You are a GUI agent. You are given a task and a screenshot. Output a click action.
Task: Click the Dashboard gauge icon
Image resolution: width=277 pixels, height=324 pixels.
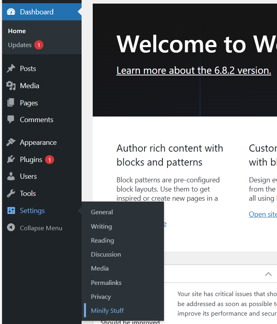click(11, 12)
